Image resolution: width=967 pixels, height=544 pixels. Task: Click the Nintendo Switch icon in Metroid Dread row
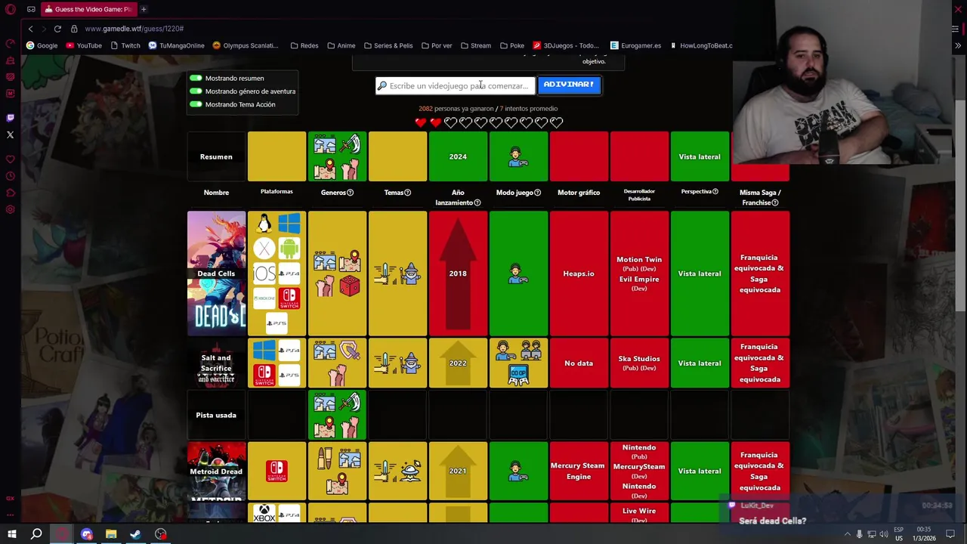(277, 471)
